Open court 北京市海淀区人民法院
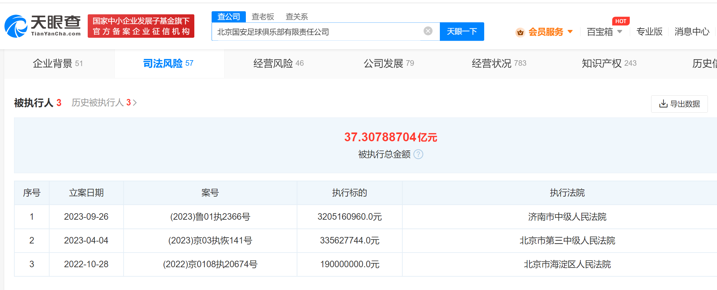Image resolution: width=717 pixels, height=290 pixels. click(567, 264)
